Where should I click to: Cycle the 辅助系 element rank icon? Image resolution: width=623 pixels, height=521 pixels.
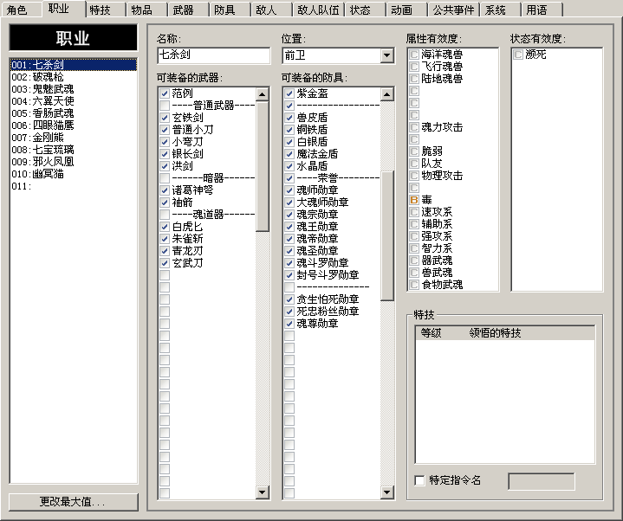pyautogui.click(x=414, y=224)
